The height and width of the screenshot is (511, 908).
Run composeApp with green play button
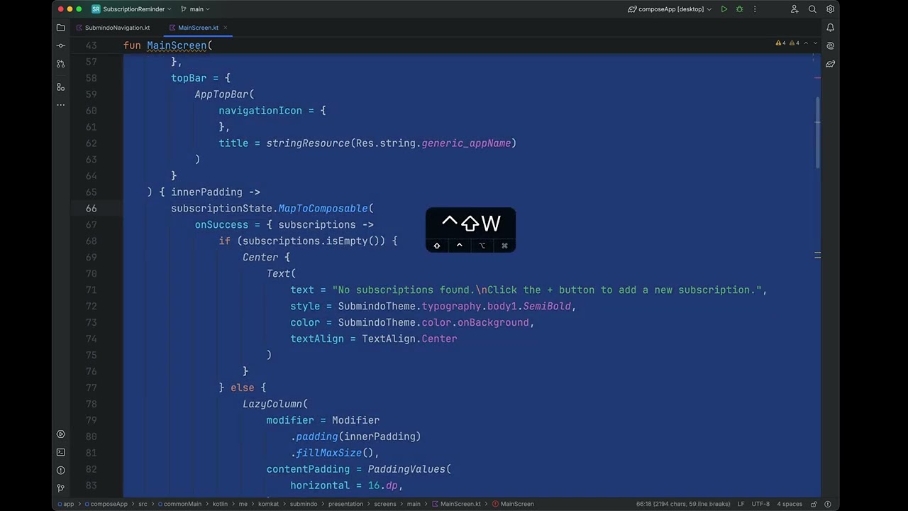pos(724,9)
